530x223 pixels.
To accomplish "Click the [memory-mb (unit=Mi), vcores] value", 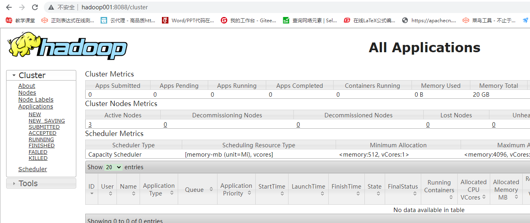I will click(x=229, y=155).
